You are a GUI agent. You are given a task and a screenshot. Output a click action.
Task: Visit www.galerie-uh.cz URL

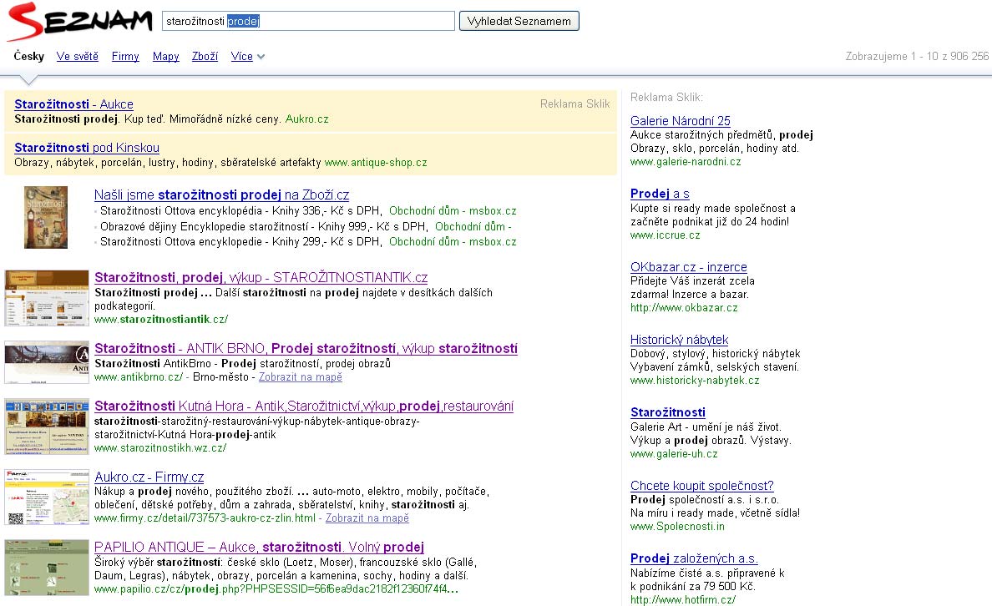pyautogui.click(x=674, y=454)
